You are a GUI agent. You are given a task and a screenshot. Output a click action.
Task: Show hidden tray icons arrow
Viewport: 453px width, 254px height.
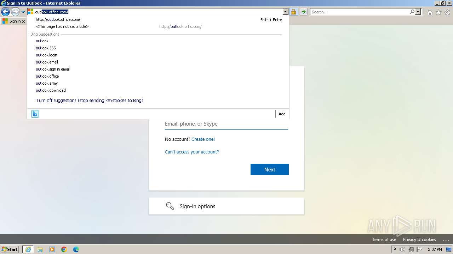[395, 249]
